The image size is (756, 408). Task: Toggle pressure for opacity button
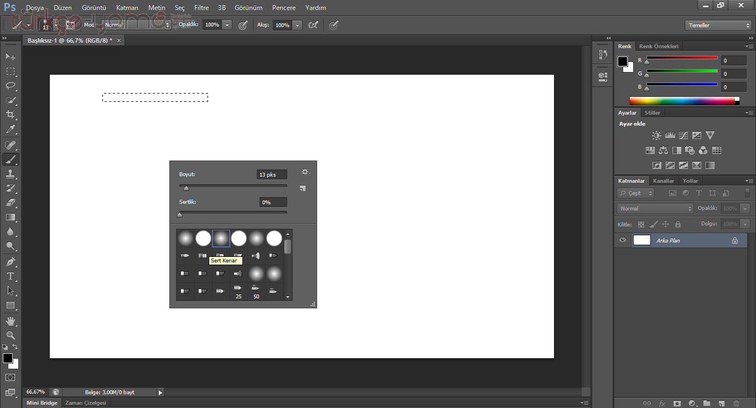242,25
